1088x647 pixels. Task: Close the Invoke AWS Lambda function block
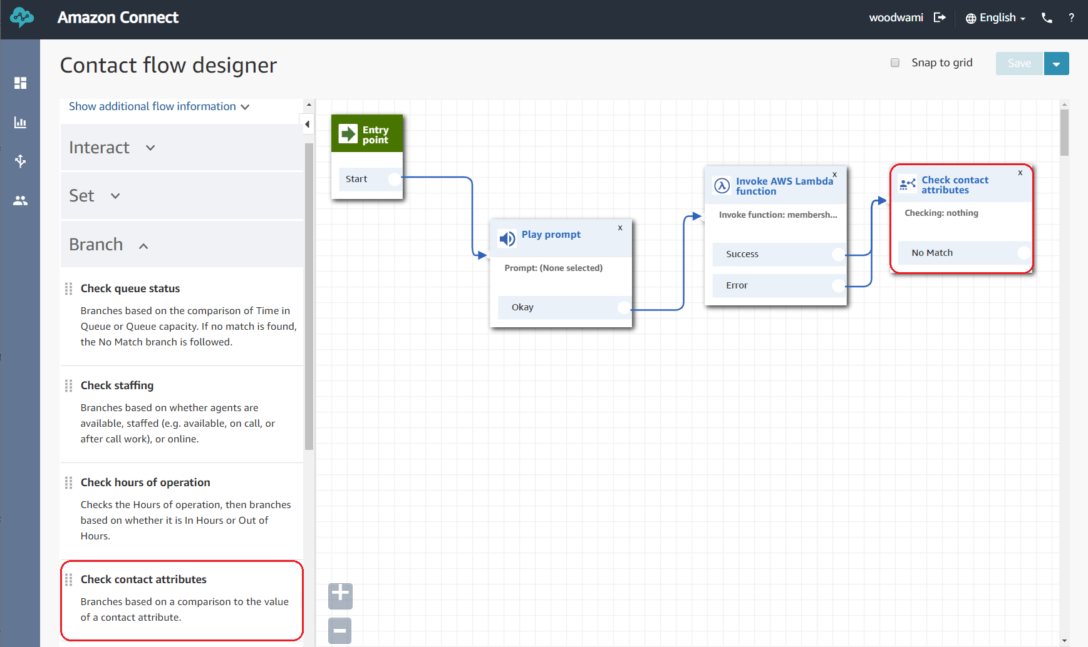pyautogui.click(x=834, y=175)
